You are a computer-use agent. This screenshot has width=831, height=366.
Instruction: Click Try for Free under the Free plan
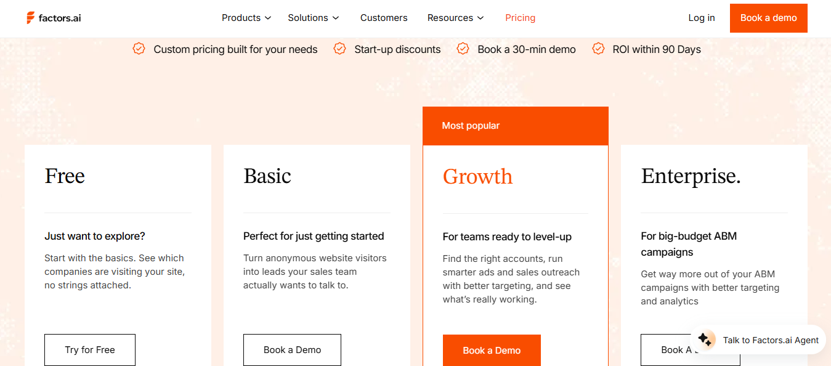pyautogui.click(x=89, y=349)
